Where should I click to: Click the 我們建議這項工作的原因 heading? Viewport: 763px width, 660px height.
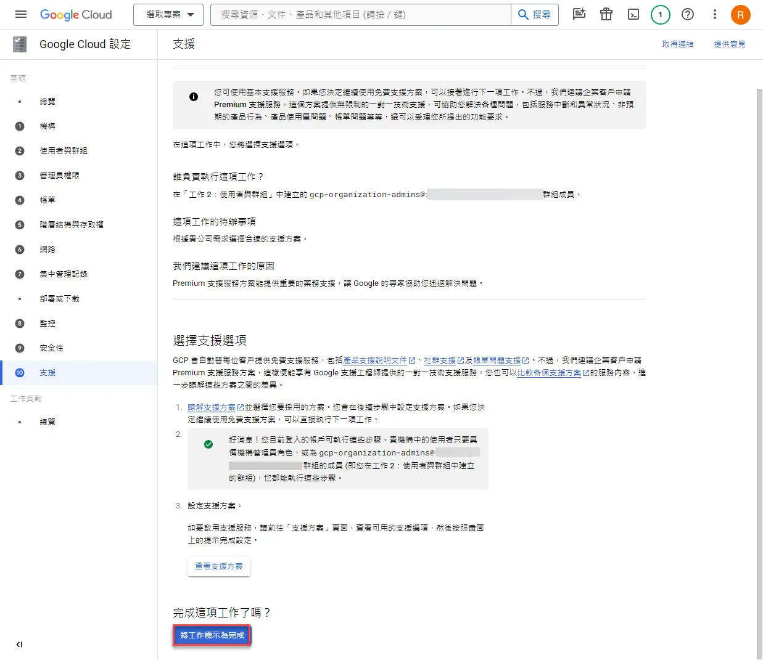pos(223,266)
